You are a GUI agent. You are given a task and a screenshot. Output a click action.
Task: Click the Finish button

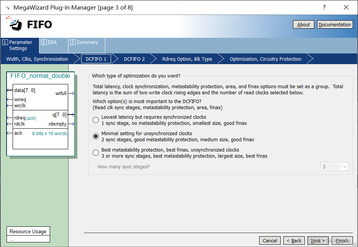tap(342, 241)
